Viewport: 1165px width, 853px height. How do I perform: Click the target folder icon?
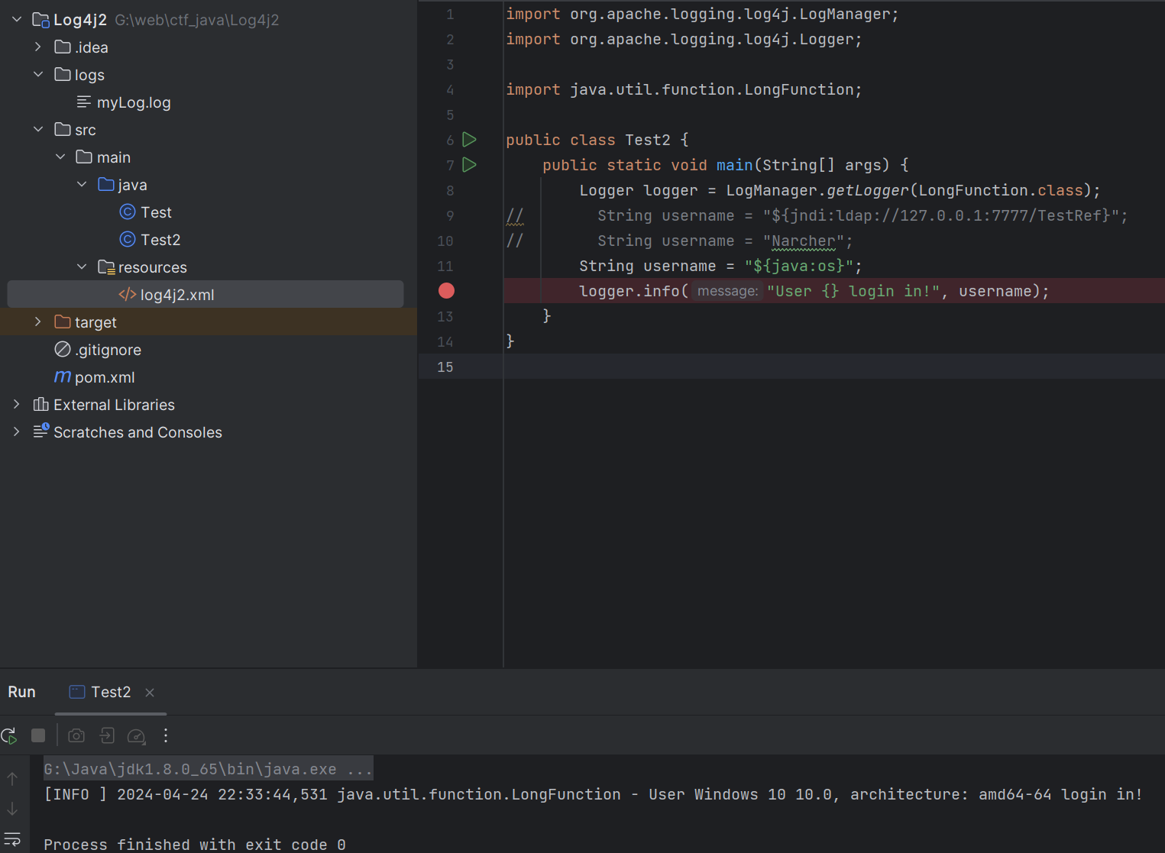(63, 321)
